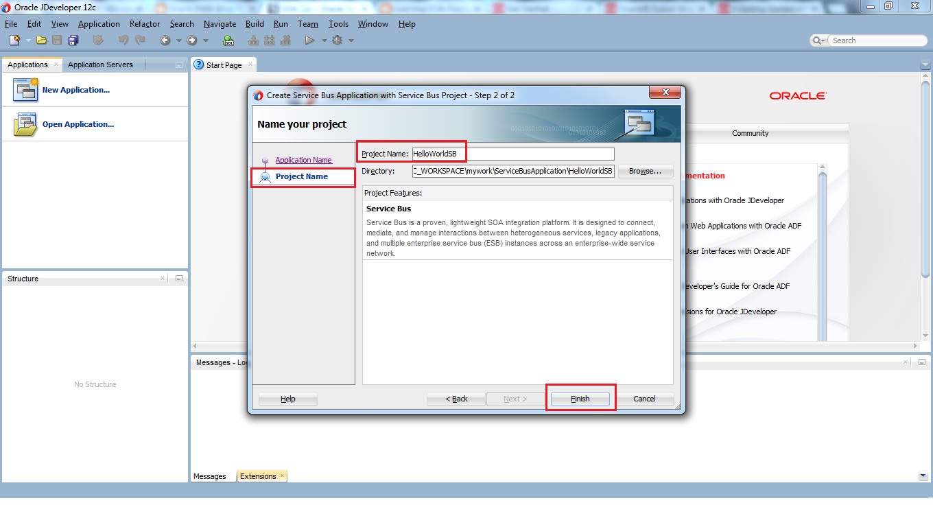Open the Build menu
This screenshot has height=527, width=933.
coord(255,23)
